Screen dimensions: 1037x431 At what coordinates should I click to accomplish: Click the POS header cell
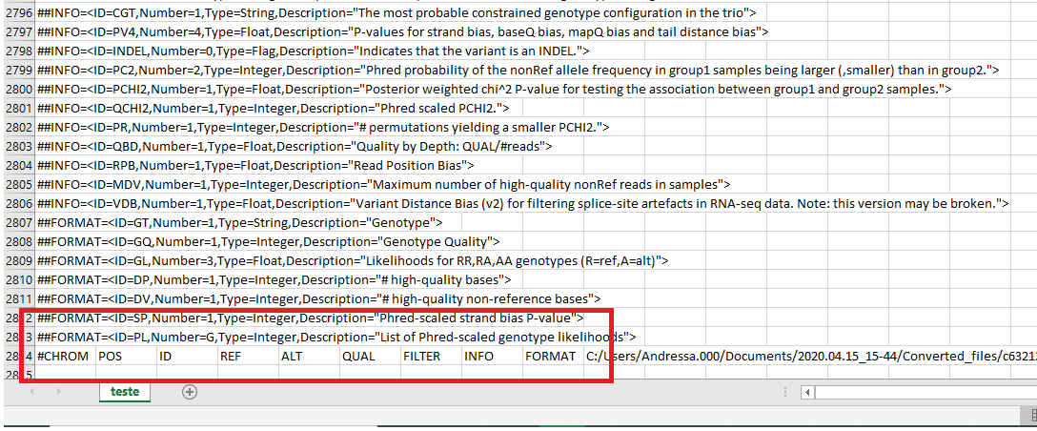pyautogui.click(x=124, y=356)
